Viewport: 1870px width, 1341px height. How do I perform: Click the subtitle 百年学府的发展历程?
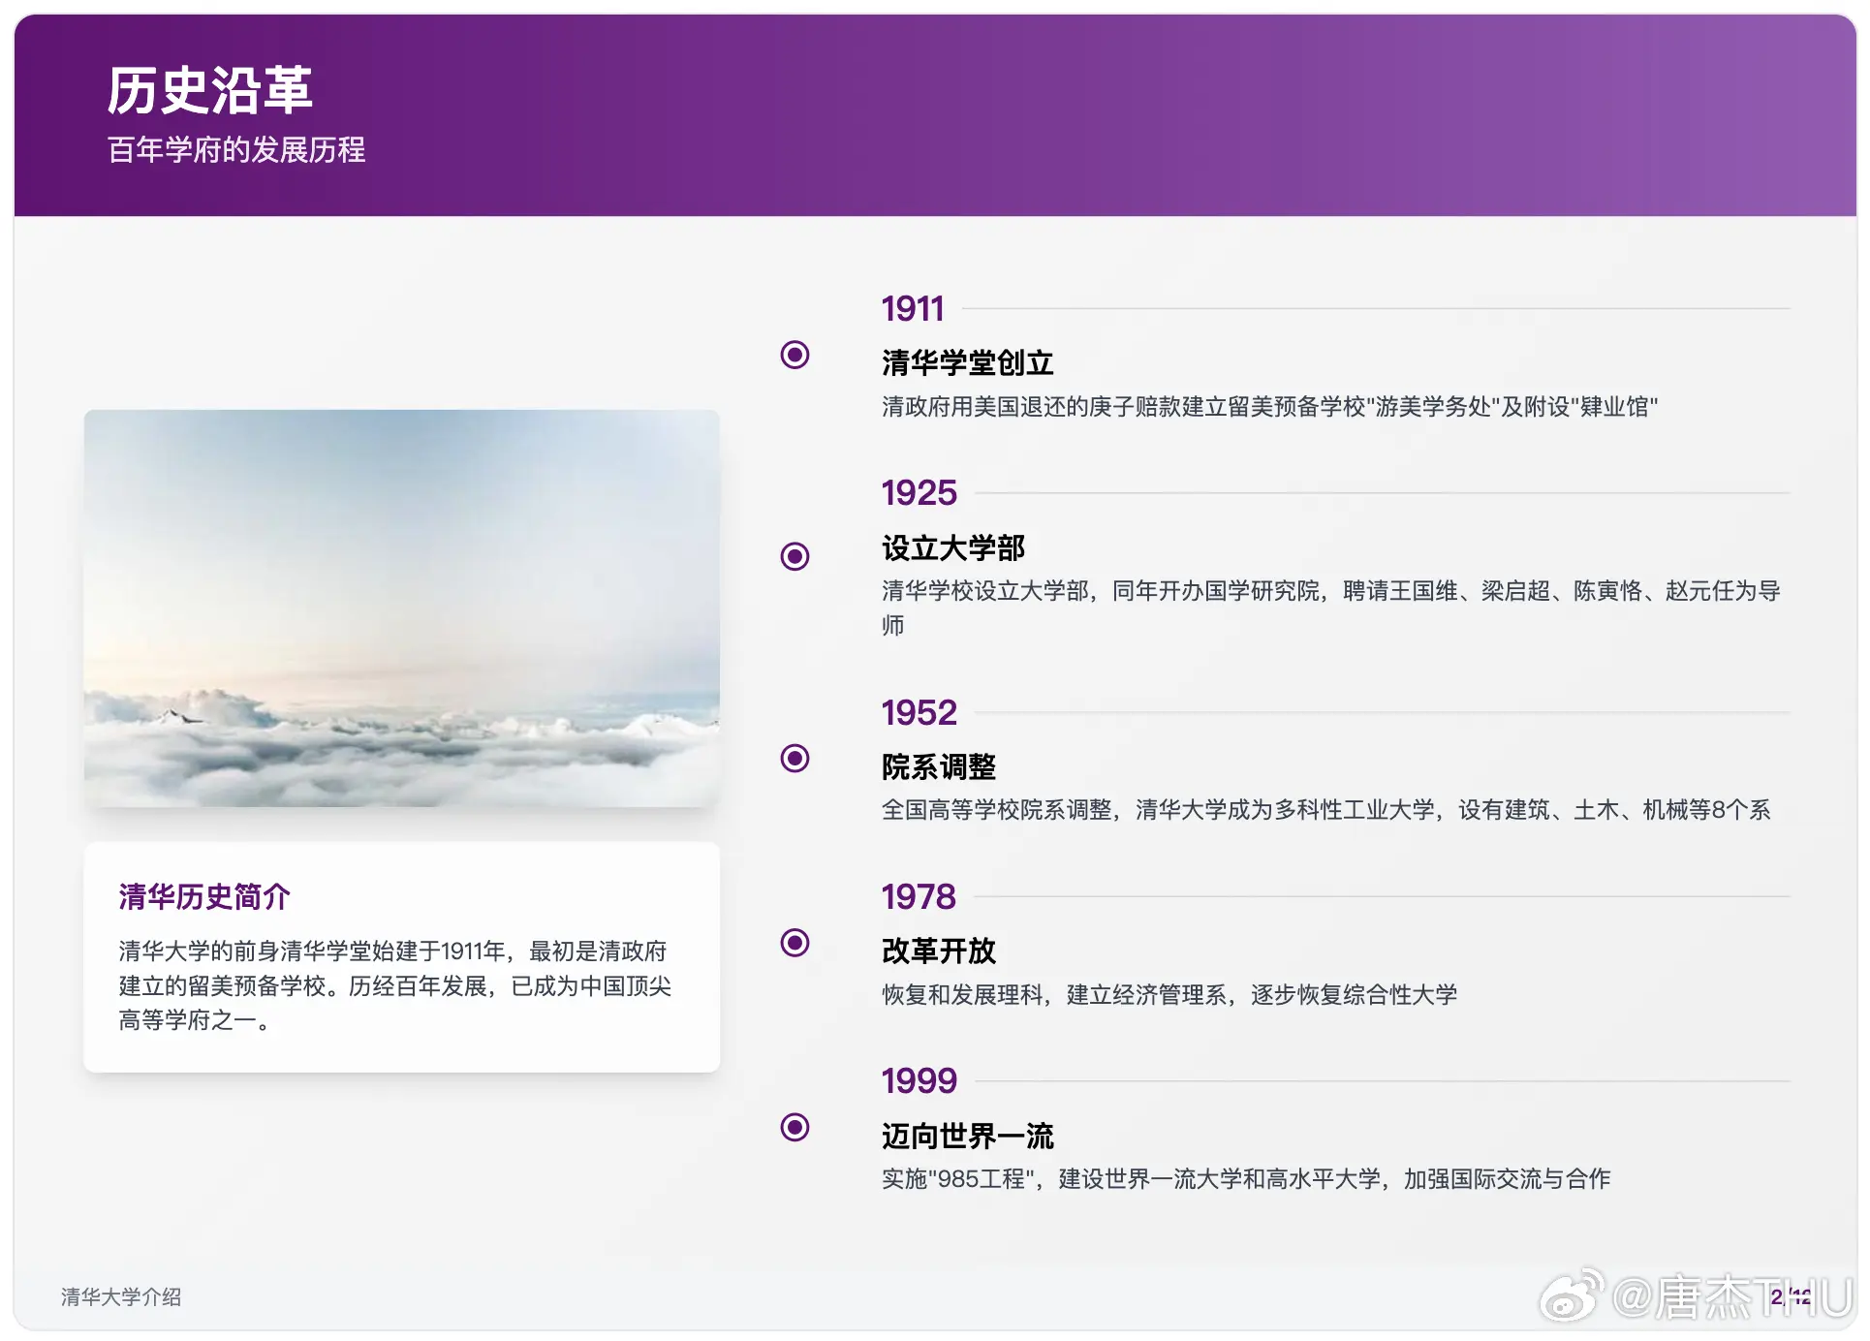(236, 150)
